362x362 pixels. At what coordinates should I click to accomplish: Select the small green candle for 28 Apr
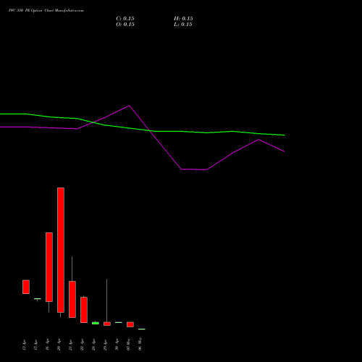(96, 323)
